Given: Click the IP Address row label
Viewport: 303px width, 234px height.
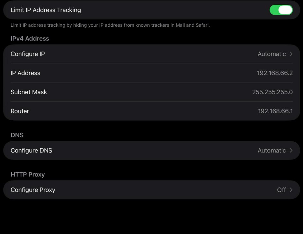Looking at the screenshot, I should click(x=25, y=73).
